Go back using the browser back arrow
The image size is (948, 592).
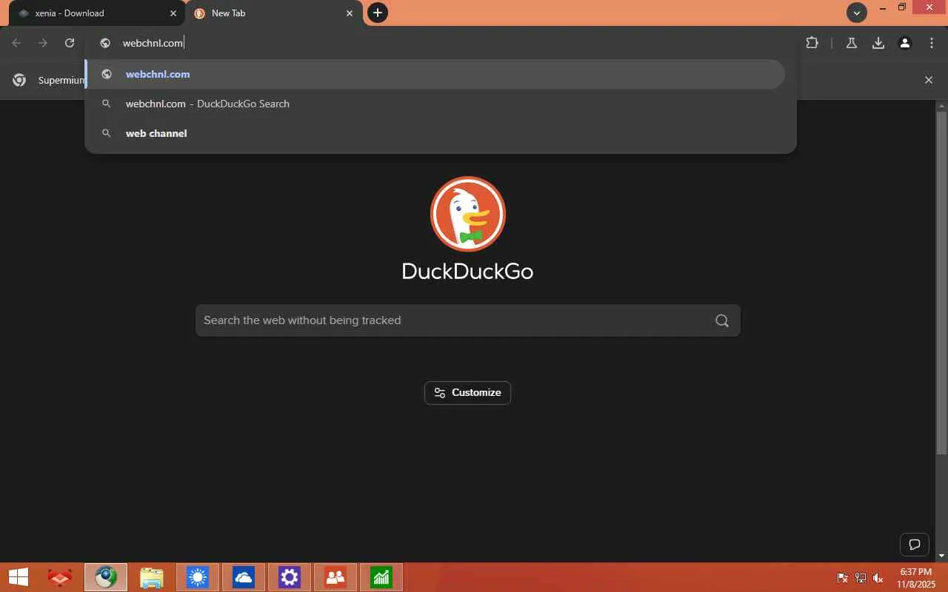click(x=16, y=43)
